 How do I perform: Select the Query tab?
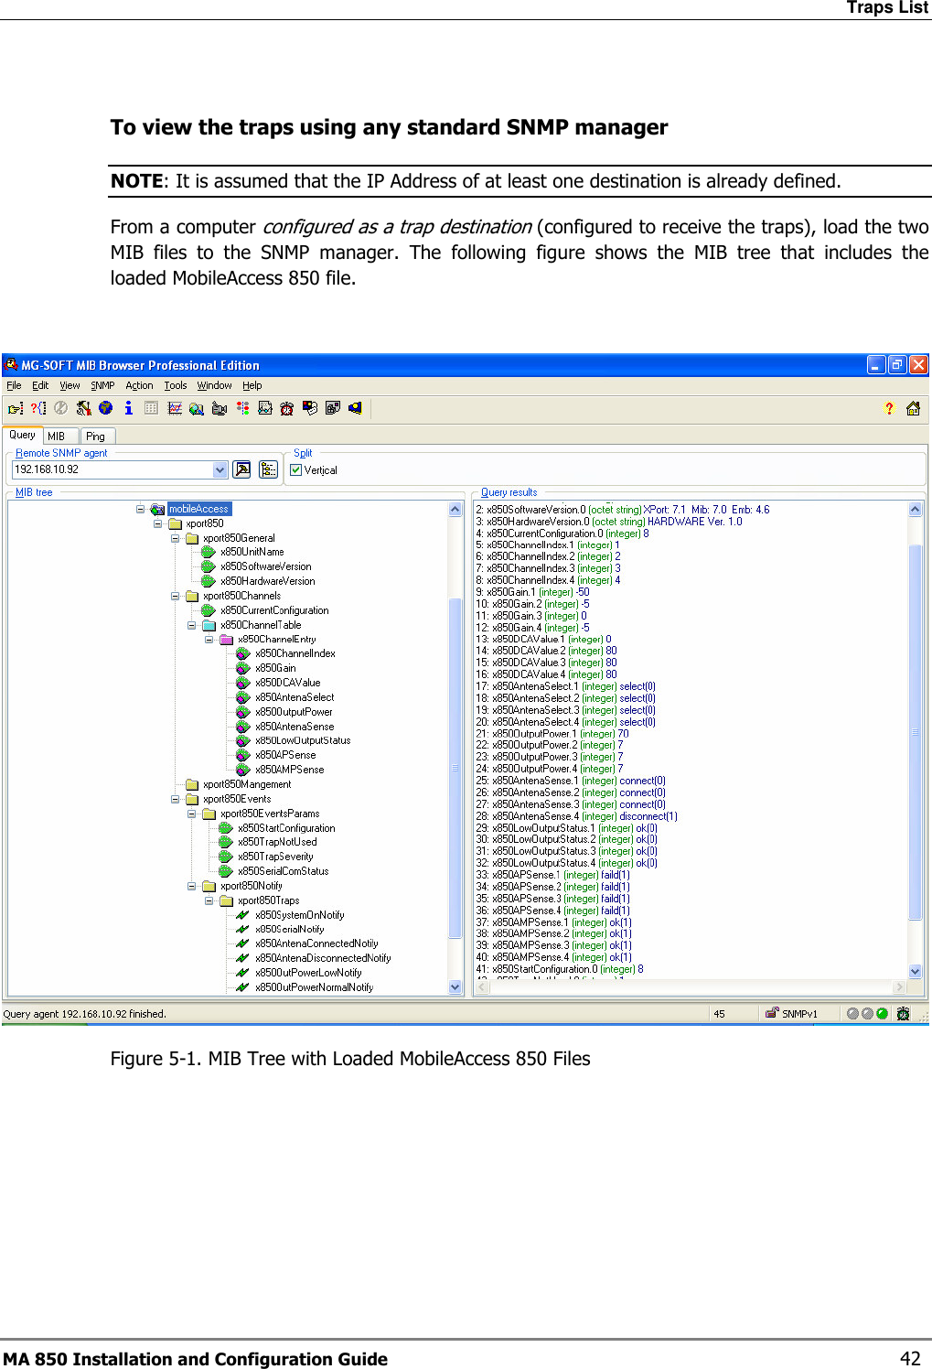point(22,435)
